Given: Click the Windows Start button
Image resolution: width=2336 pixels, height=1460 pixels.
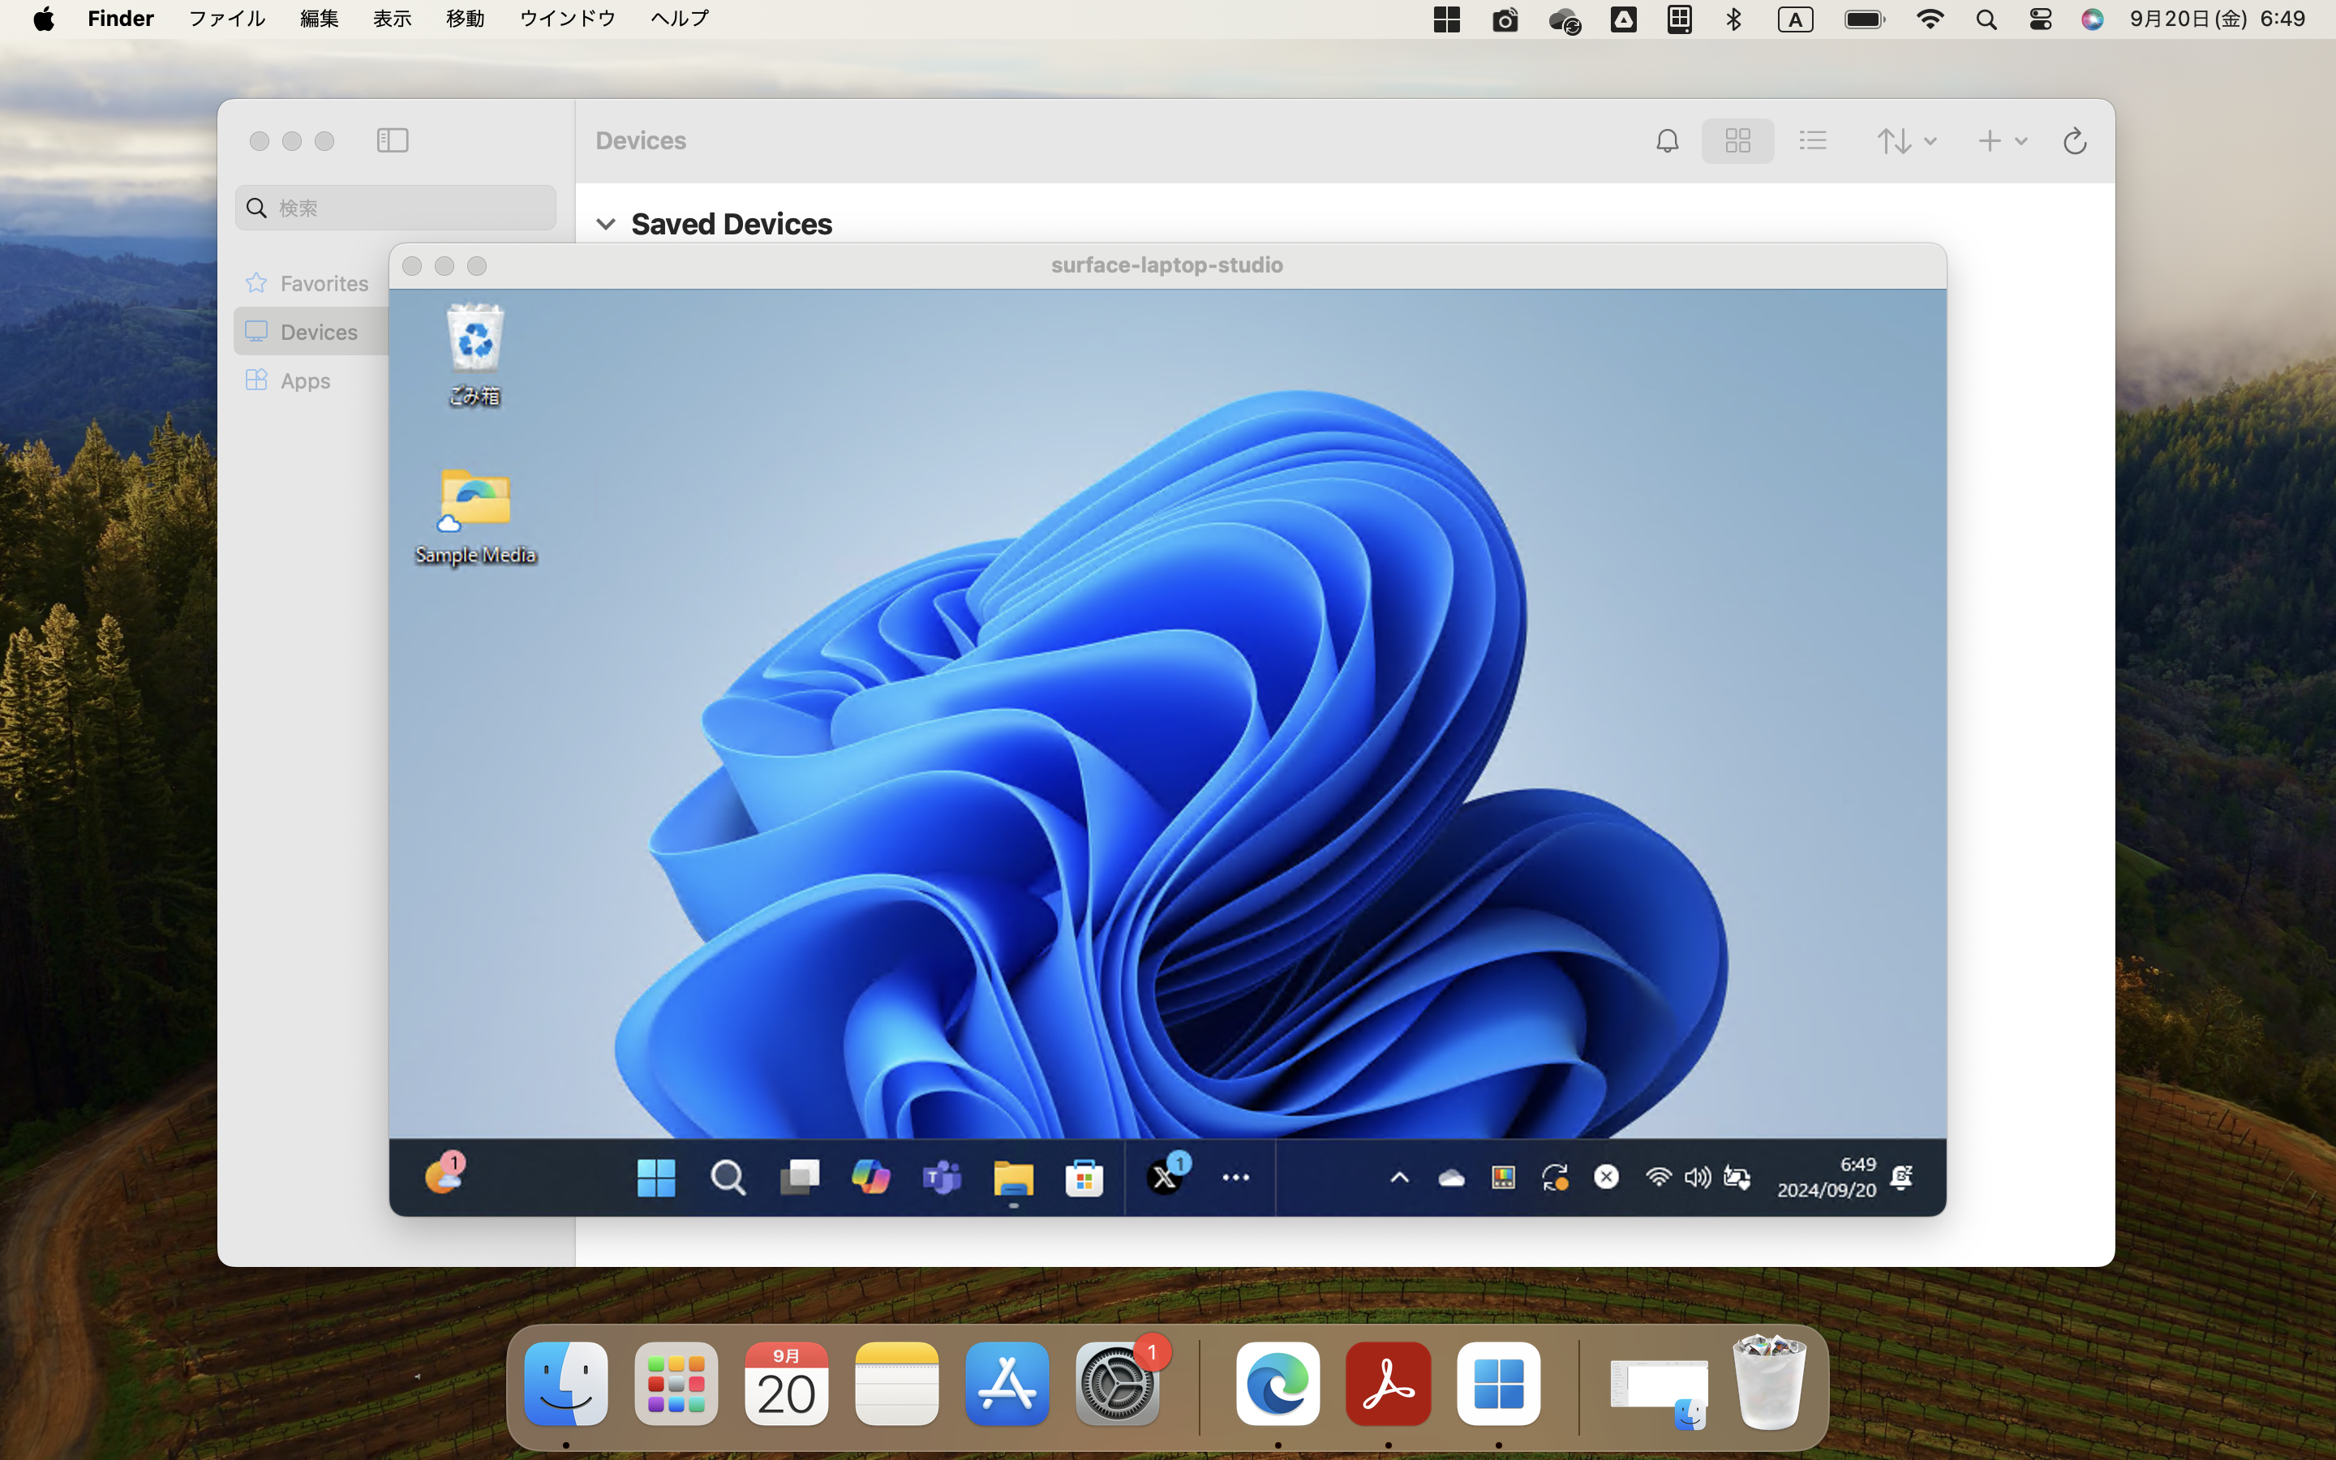Looking at the screenshot, I should click(655, 1177).
